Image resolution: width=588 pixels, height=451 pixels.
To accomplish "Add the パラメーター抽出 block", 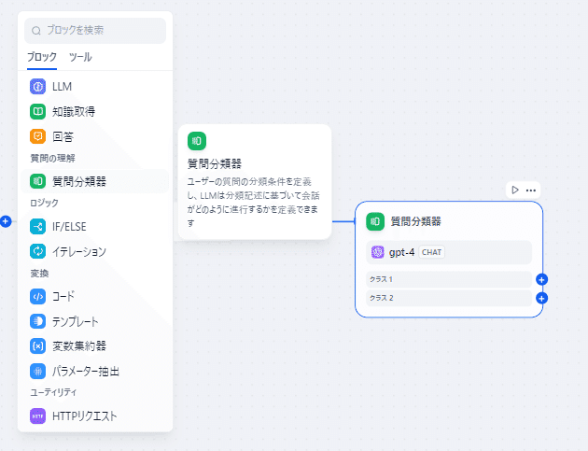I will (85, 371).
